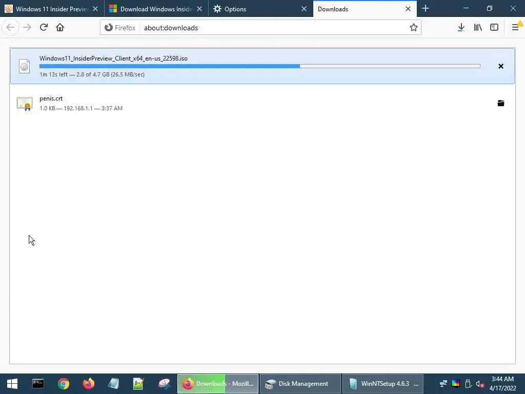Image resolution: width=525 pixels, height=394 pixels.
Task: Open the Library bookshelf icon
Action: (x=478, y=28)
